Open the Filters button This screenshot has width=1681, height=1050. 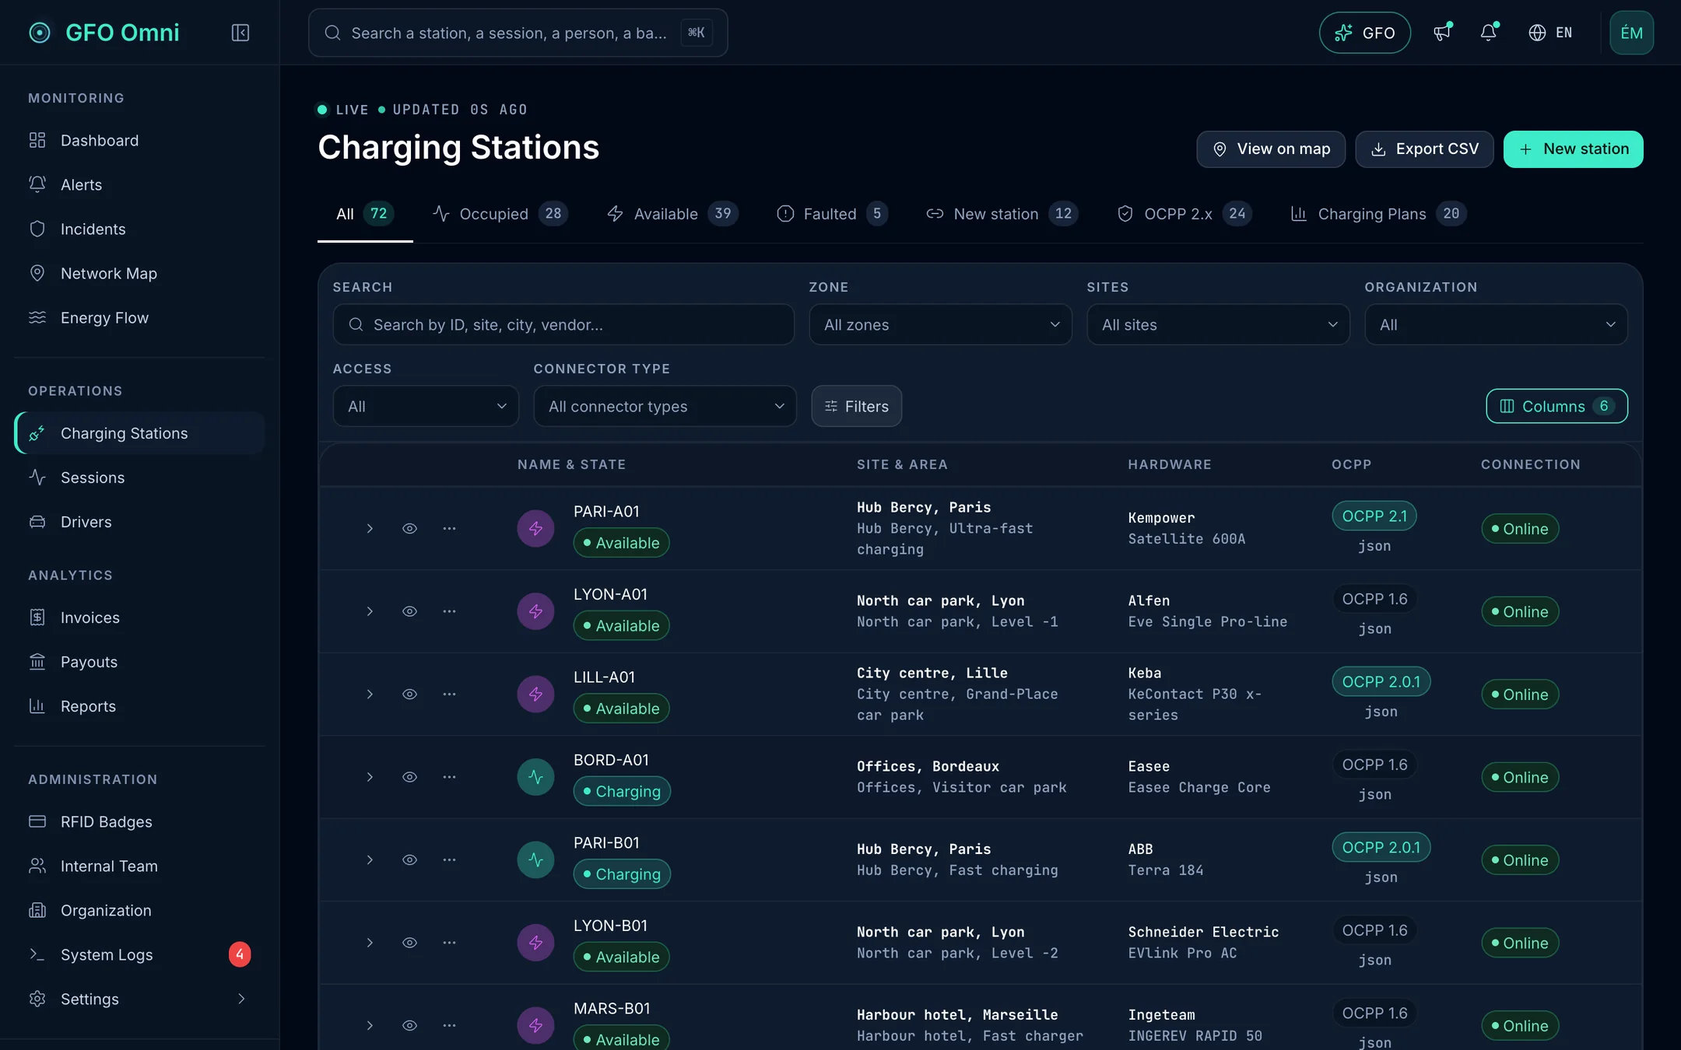[x=856, y=407]
